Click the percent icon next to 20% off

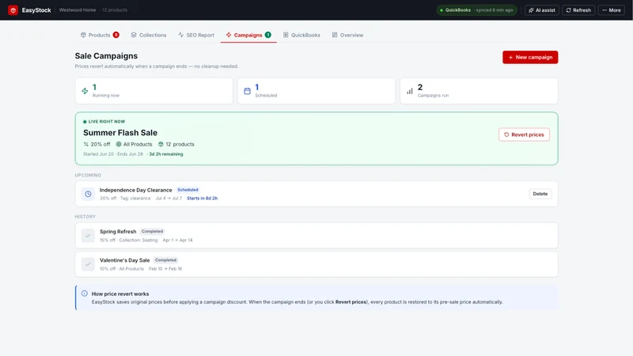pyautogui.click(x=86, y=144)
